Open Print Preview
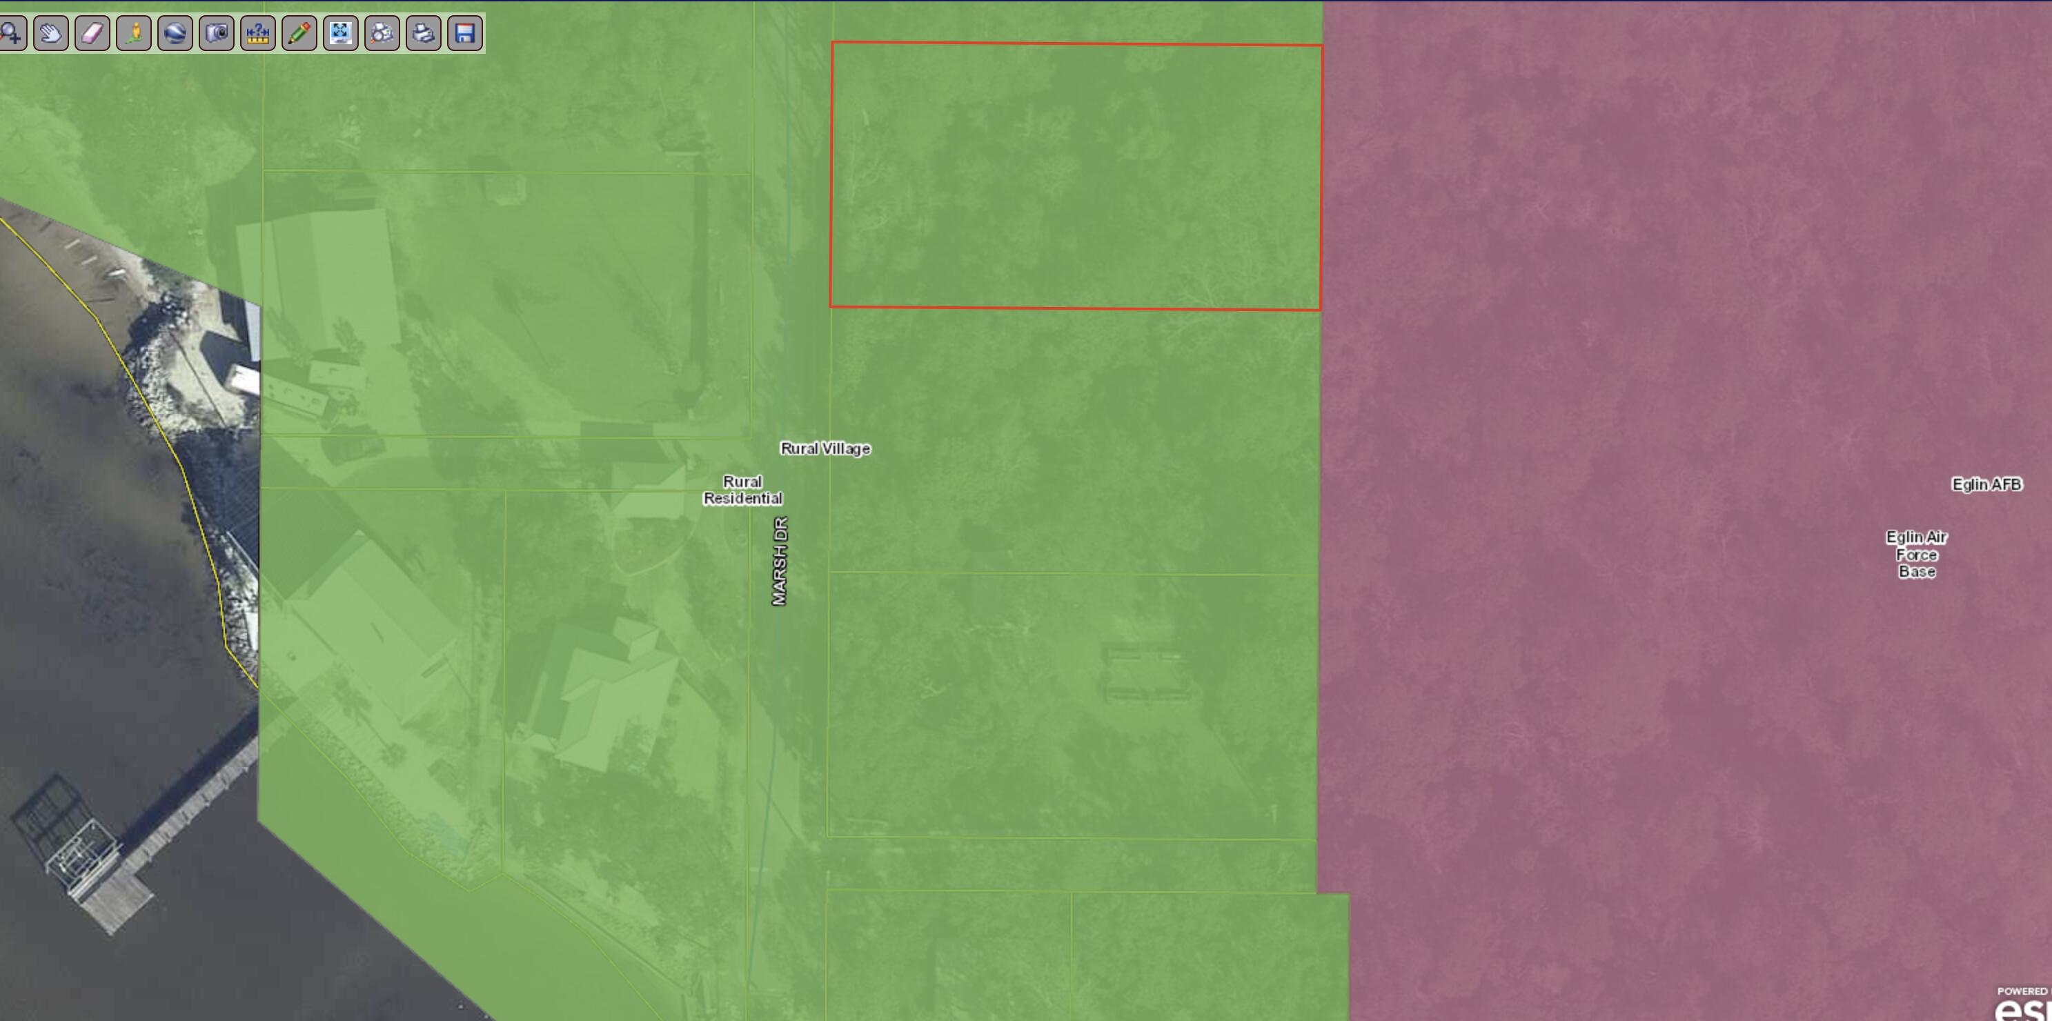Image resolution: width=2052 pixels, height=1021 pixels. [x=382, y=33]
